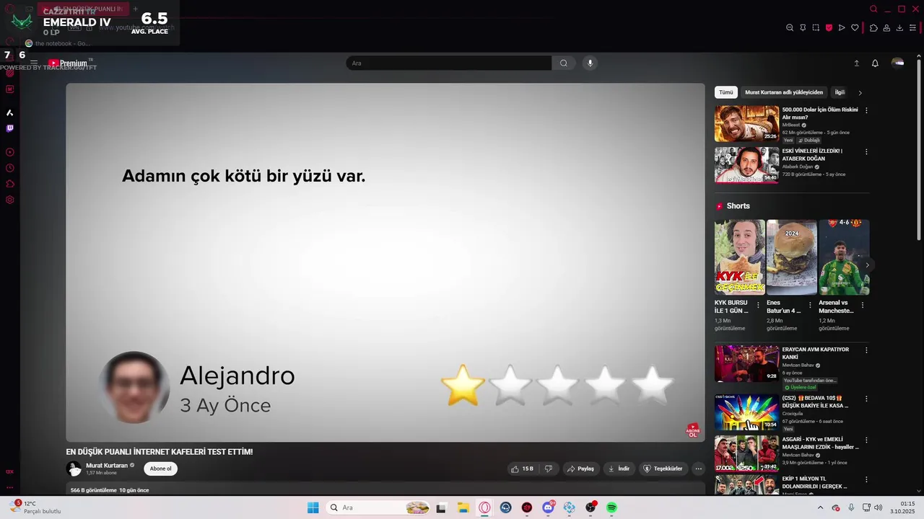The image size is (924, 519).
Task: Open settings gear in browser sidebar
Action: click(9, 200)
